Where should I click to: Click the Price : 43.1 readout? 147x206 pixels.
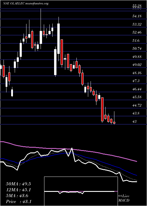click(x=19, y=201)
